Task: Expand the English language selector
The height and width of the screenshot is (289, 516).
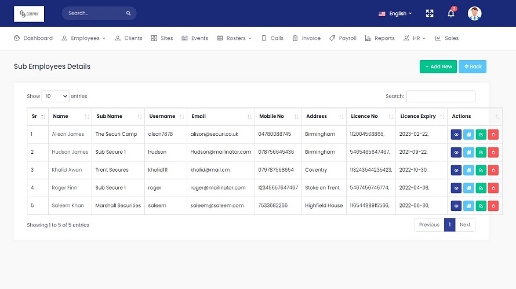Action: (x=395, y=13)
